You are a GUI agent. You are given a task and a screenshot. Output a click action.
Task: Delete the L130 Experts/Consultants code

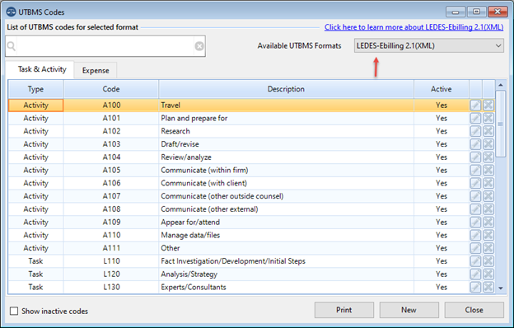tap(488, 287)
